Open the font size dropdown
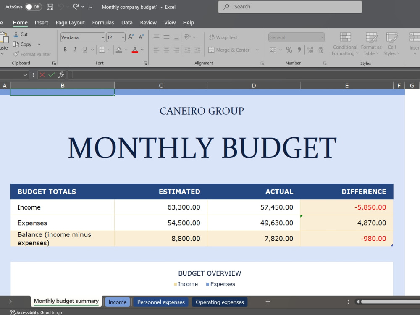 click(x=123, y=37)
